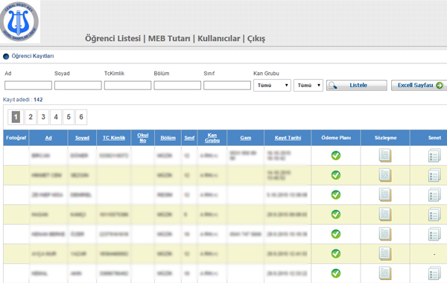Sort table by Kayıt Tarihi column header
447x283 pixels.
pyautogui.click(x=288, y=138)
